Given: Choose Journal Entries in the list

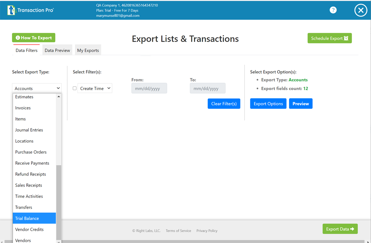Looking at the screenshot, I should pos(34,130).
